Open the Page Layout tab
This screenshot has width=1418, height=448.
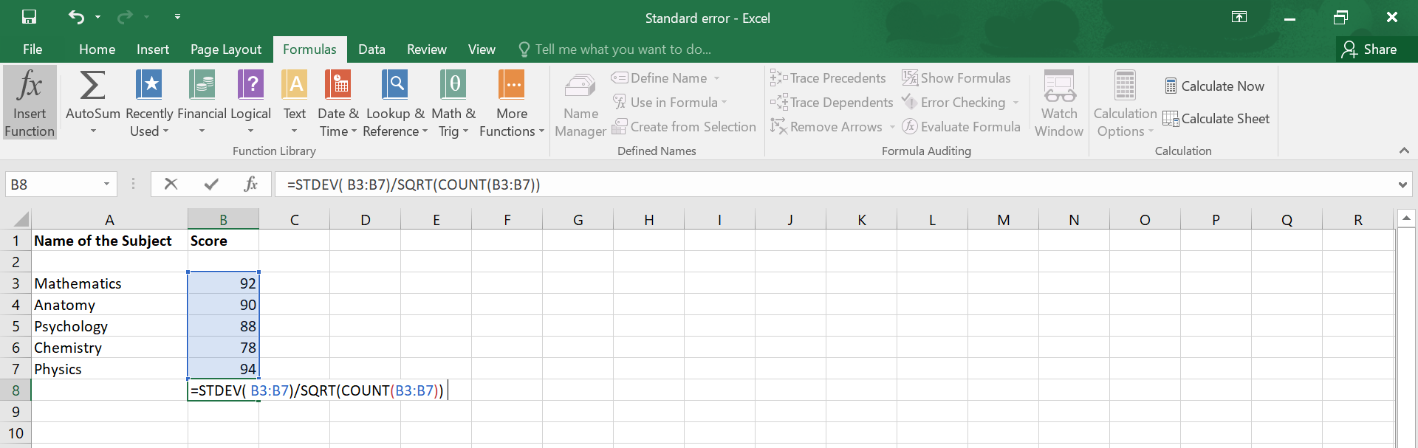click(x=225, y=49)
